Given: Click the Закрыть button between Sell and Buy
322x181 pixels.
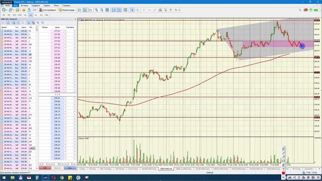Looking at the screenshot, I should point(57,168).
